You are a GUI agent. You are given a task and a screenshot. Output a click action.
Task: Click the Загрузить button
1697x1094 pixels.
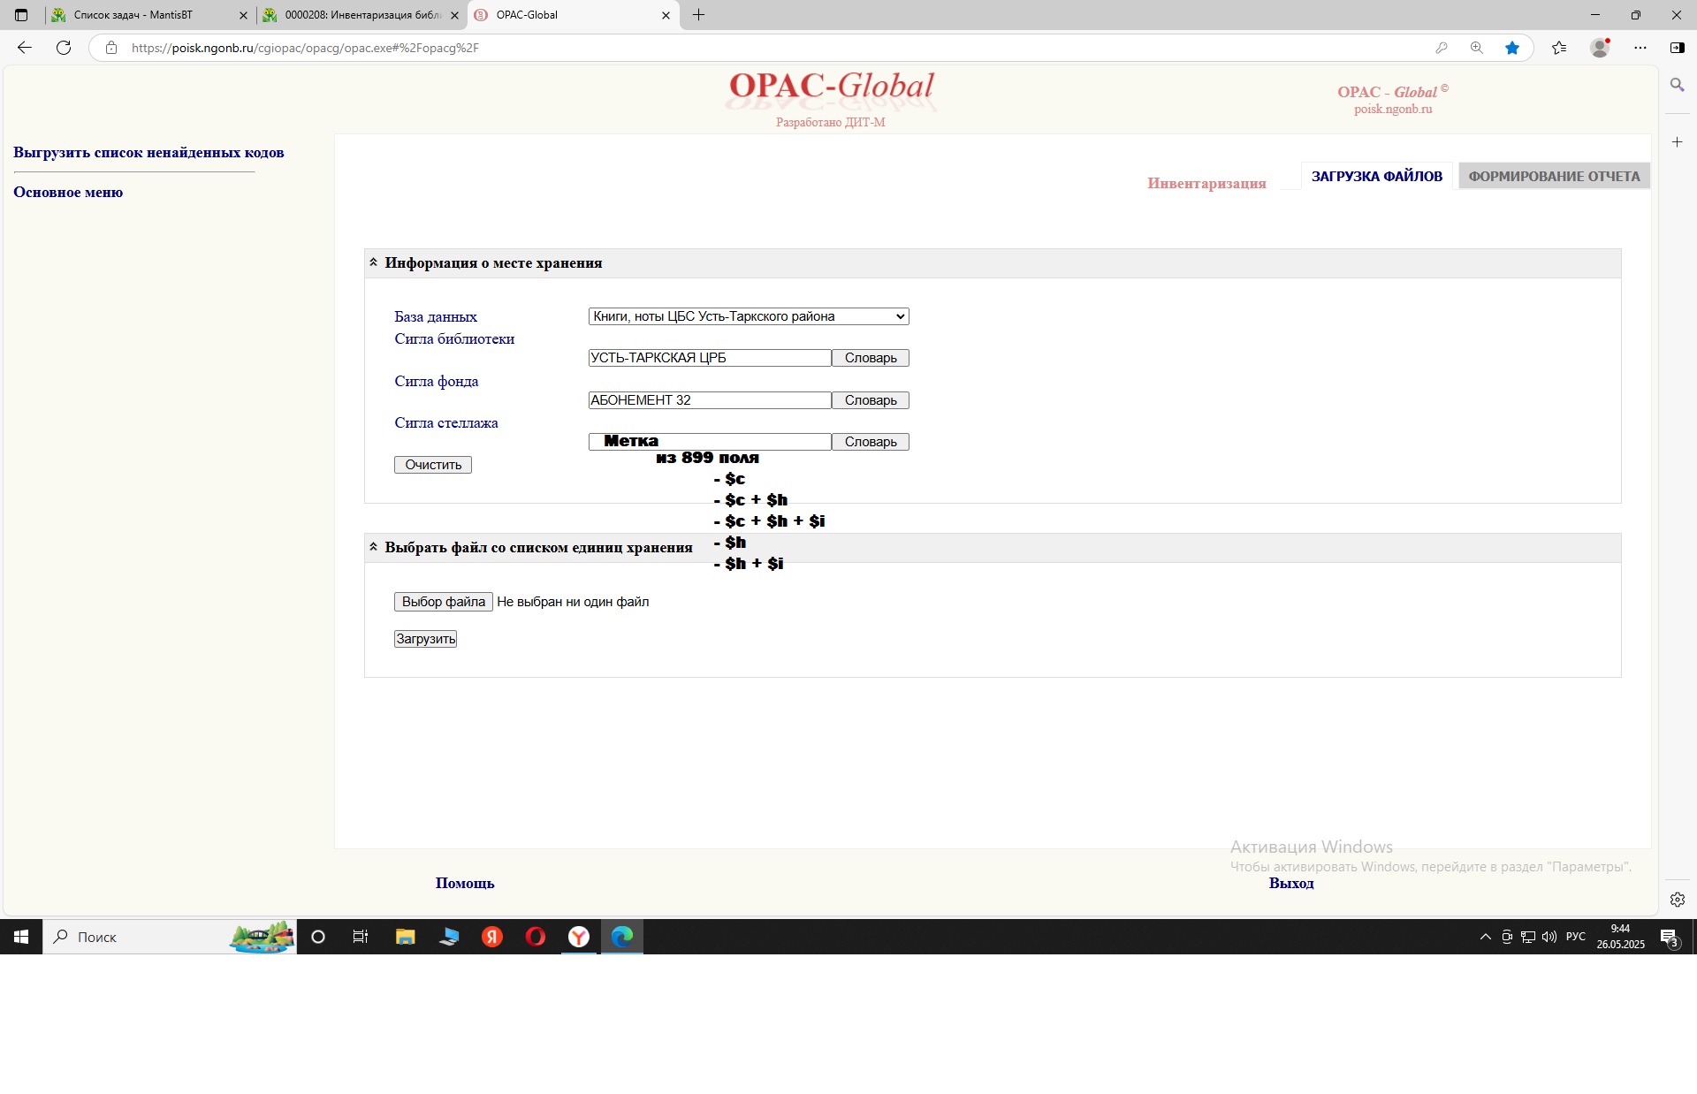(x=425, y=639)
